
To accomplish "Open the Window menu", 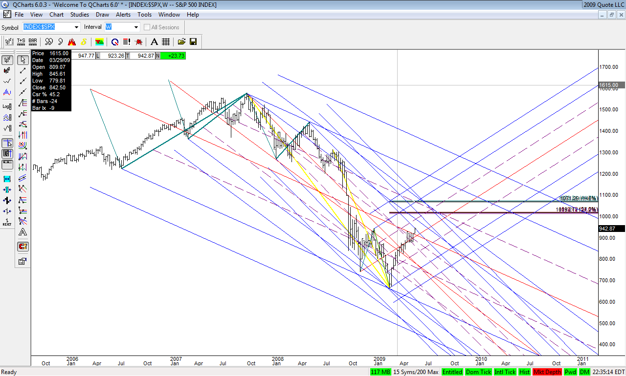I will [x=169, y=15].
